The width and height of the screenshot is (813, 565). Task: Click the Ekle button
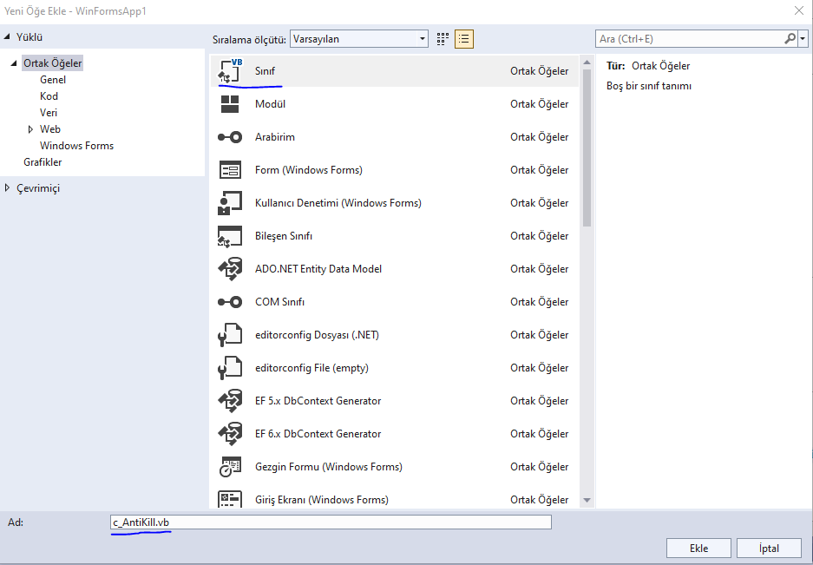tap(698, 549)
